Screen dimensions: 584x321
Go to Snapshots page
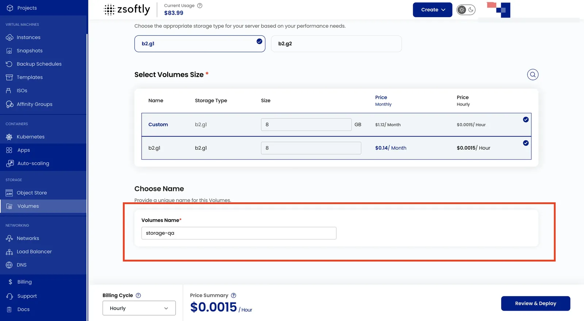click(30, 51)
